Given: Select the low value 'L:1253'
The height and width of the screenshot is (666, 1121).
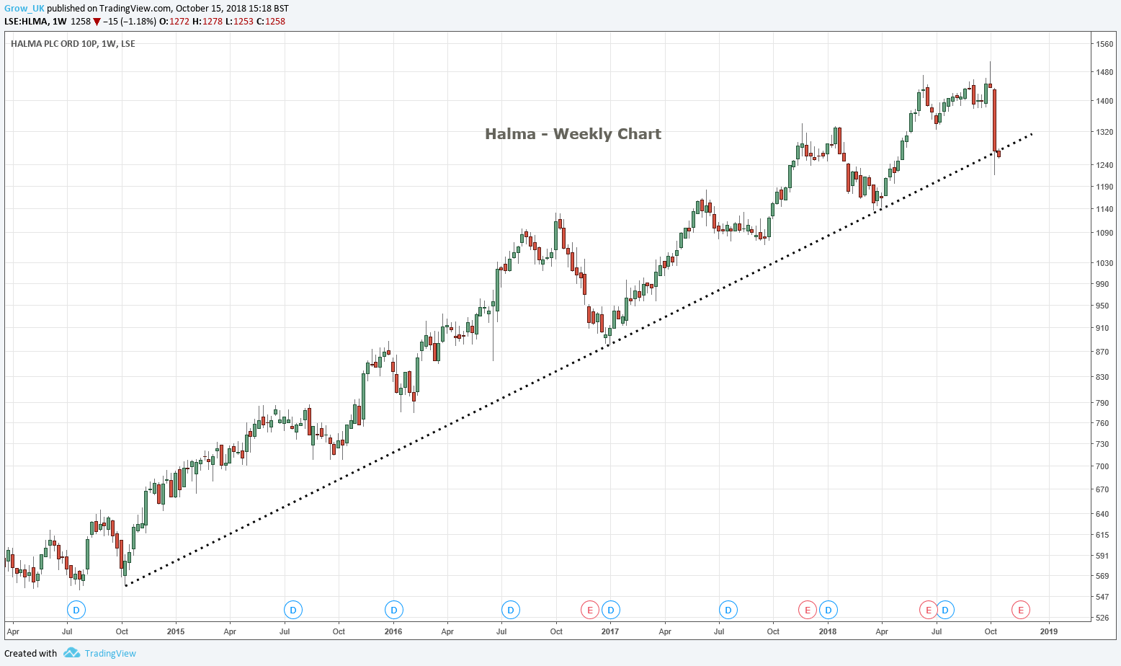Looking at the screenshot, I should click(x=239, y=22).
